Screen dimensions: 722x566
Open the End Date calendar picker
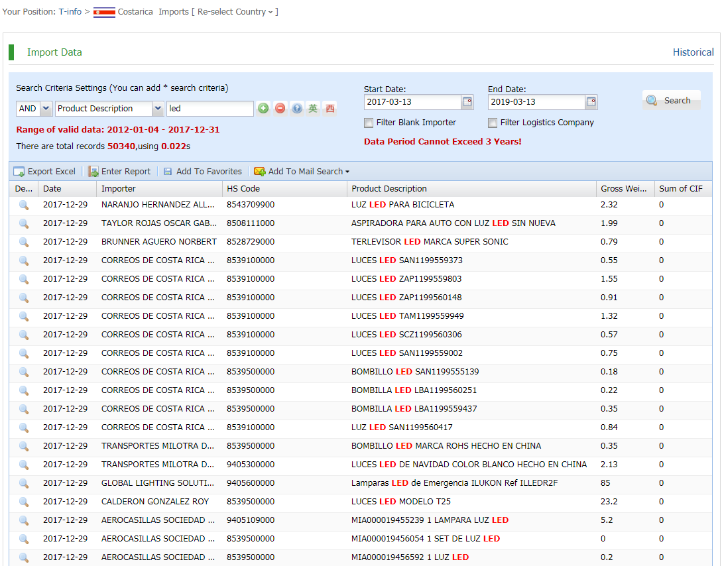591,102
